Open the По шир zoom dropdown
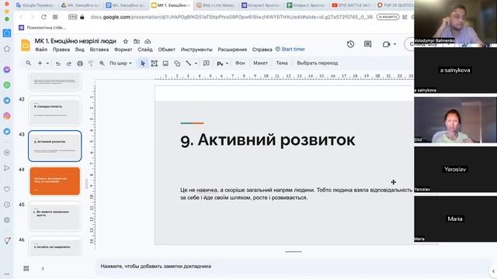 pyautogui.click(x=120, y=64)
